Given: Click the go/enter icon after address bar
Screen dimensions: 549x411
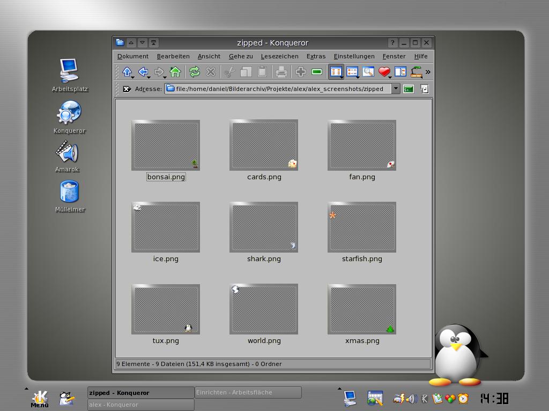Looking at the screenshot, I should pos(425,89).
